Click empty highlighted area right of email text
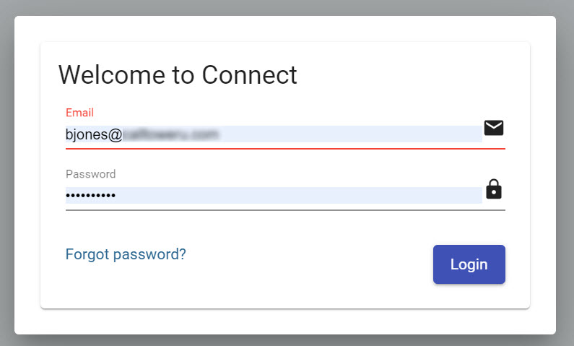This screenshot has width=574, height=346. tap(350, 134)
